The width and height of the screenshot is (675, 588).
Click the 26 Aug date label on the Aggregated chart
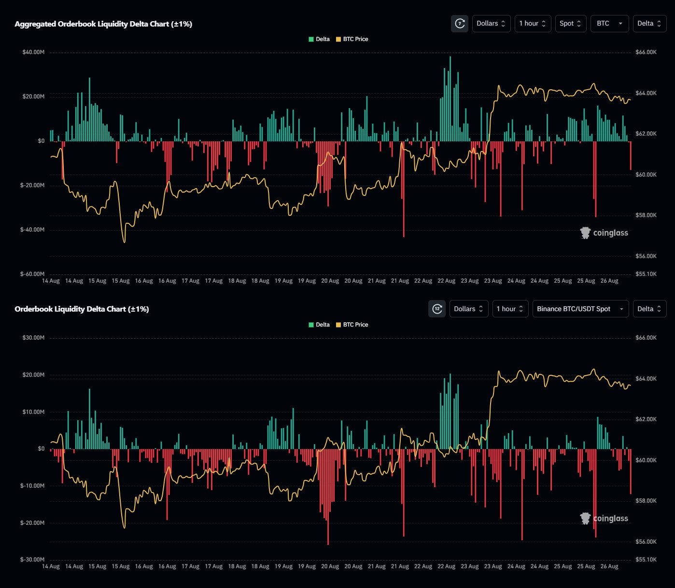click(x=609, y=281)
